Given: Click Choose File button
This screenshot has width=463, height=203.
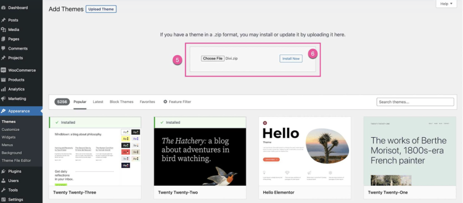Looking at the screenshot, I should [213, 59].
